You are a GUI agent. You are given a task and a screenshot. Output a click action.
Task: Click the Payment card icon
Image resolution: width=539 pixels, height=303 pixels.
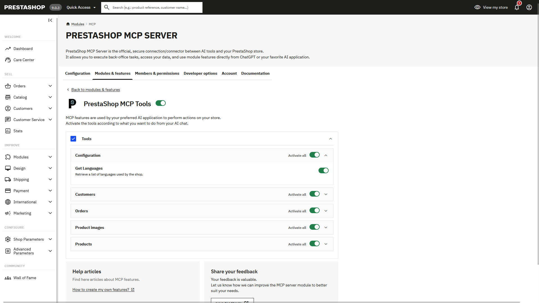pos(8,191)
